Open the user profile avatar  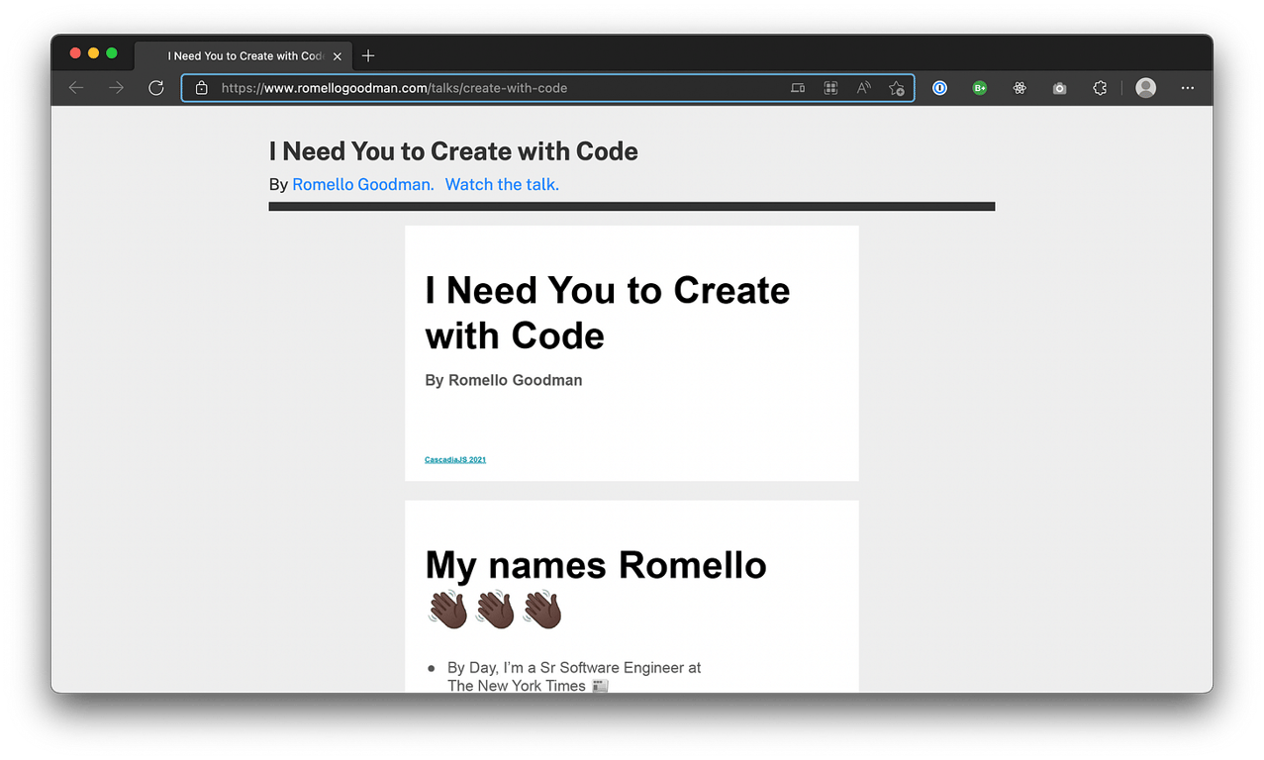click(1146, 88)
